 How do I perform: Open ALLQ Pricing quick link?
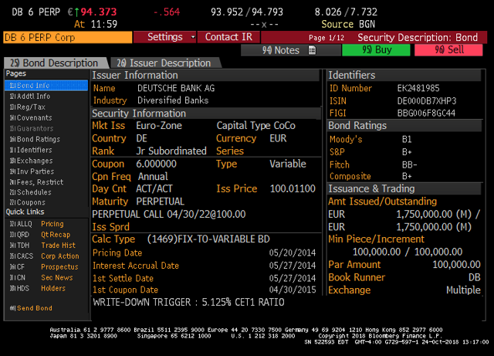pyautogui.click(x=36, y=224)
